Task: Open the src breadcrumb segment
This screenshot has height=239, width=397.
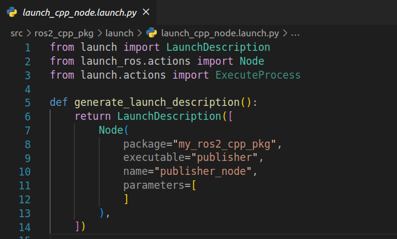Action: [x=16, y=33]
